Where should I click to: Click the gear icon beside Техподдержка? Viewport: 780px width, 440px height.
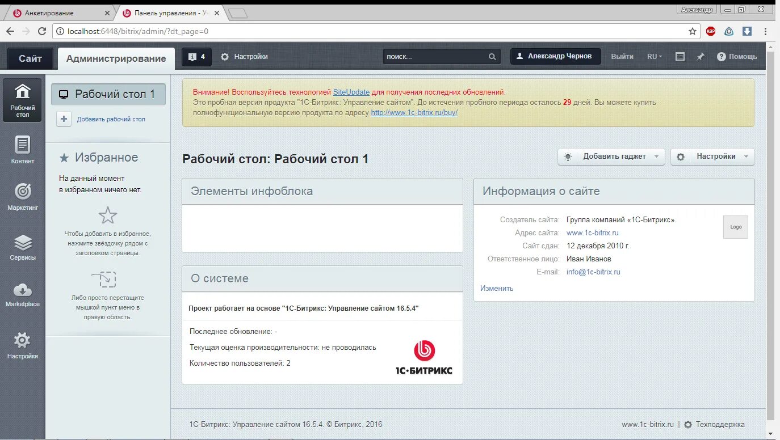(x=688, y=424)
